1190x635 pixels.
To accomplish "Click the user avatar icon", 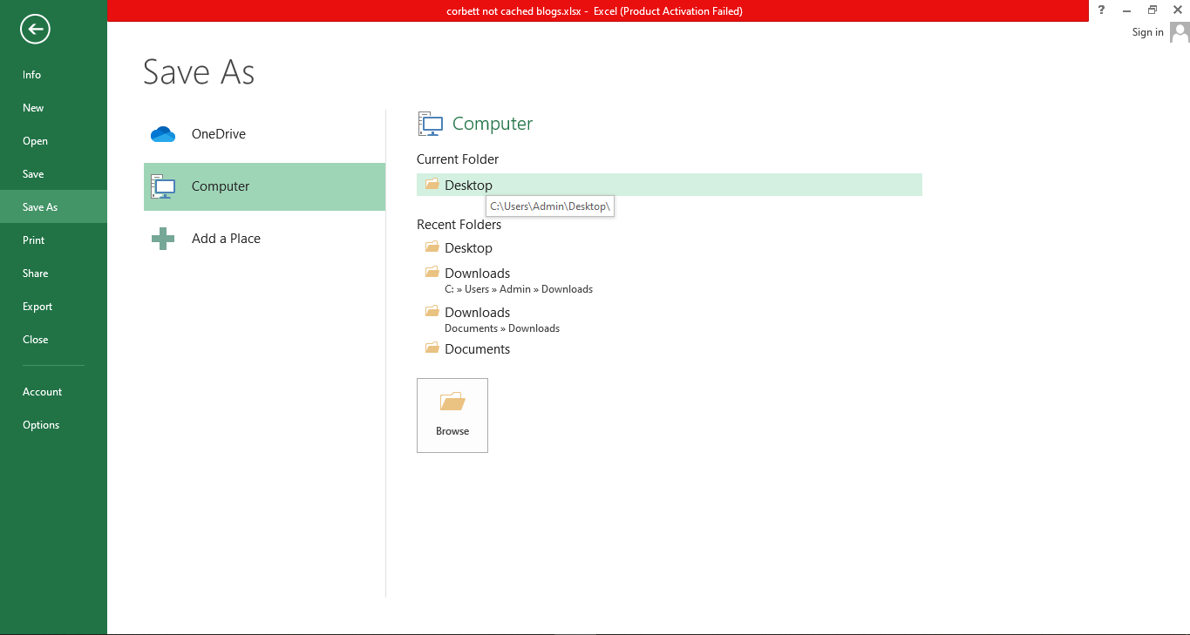I will point(1180,32).
